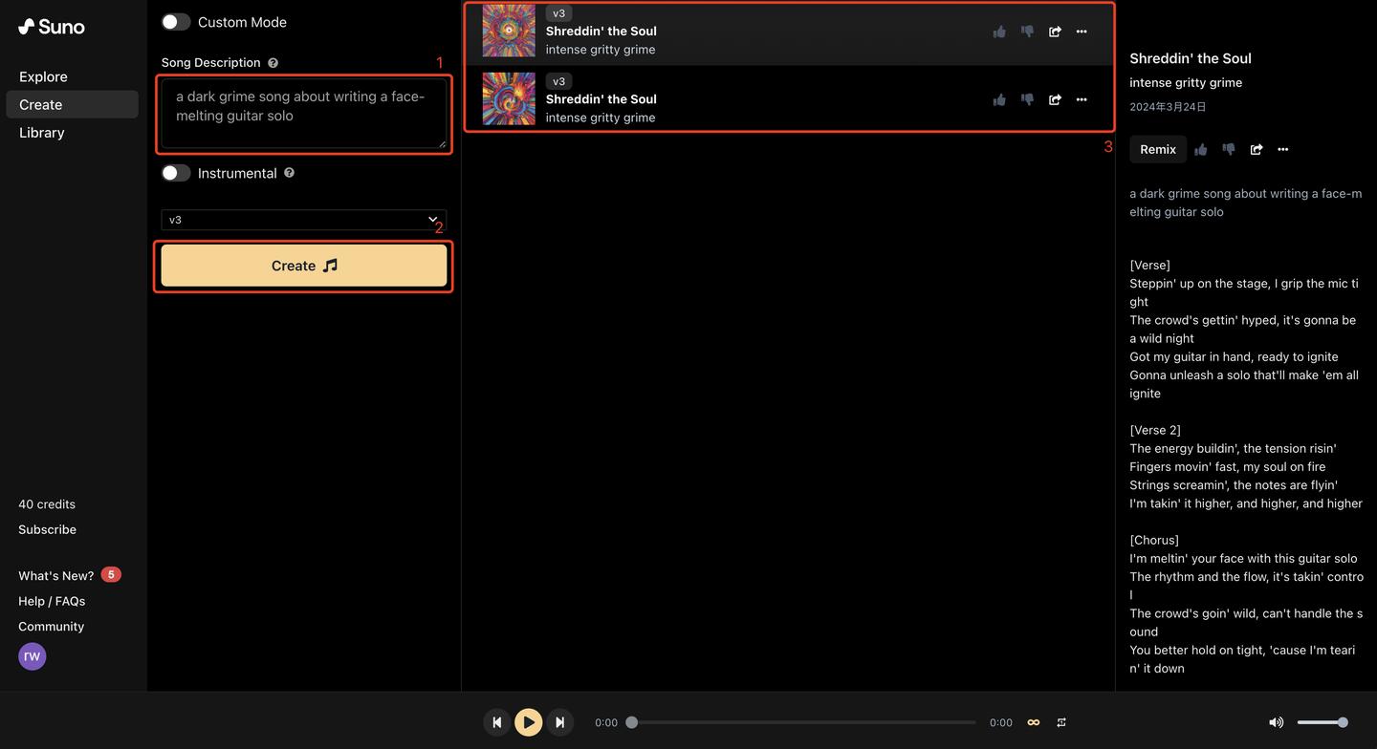Skip to next track in player
Screen dimensions: 1377x749
click(560, 722)
